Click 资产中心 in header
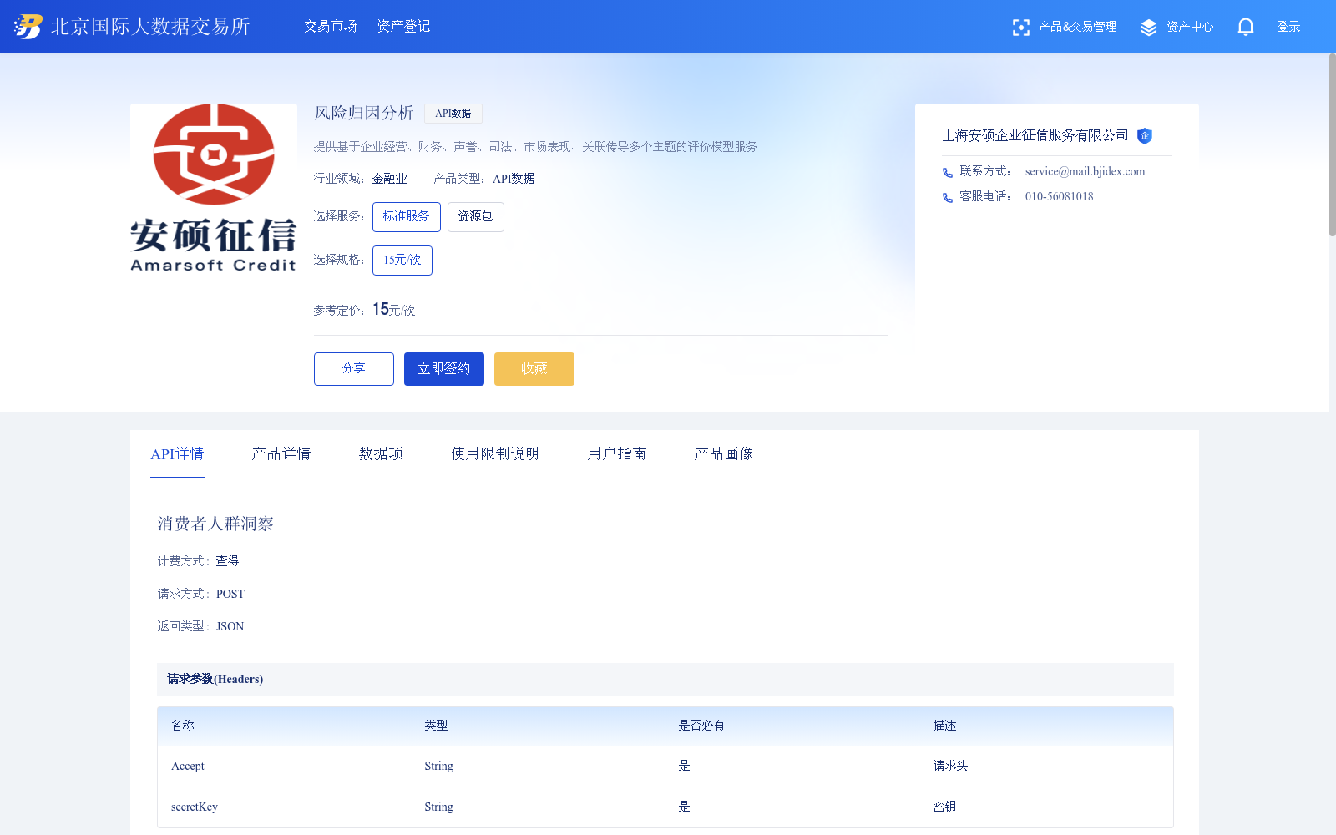 [1190, 27]
